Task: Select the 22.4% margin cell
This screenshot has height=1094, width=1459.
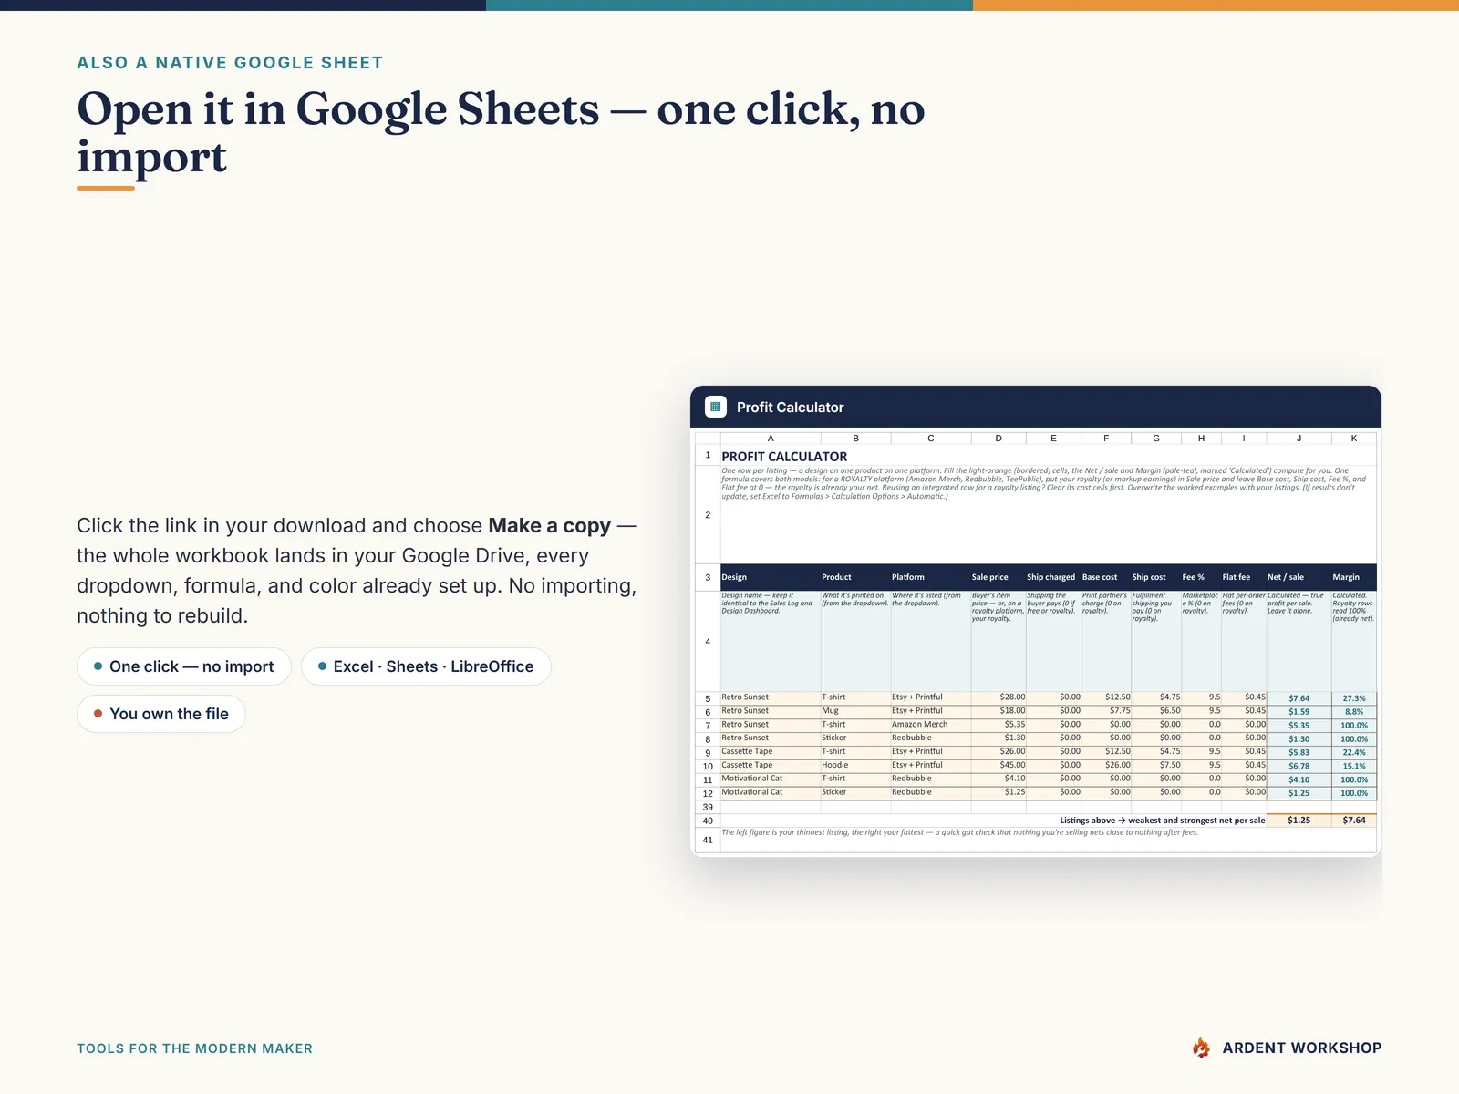Action: click(x=1354, y=753)
